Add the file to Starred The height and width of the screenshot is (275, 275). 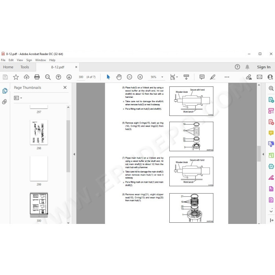coord(16,77)
